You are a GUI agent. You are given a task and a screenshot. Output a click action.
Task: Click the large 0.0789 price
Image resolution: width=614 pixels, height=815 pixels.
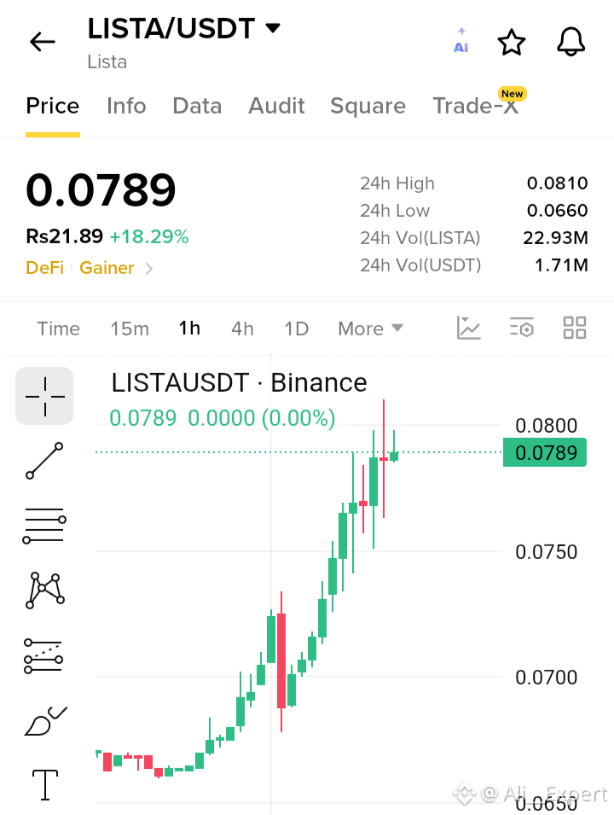point(101,190)
